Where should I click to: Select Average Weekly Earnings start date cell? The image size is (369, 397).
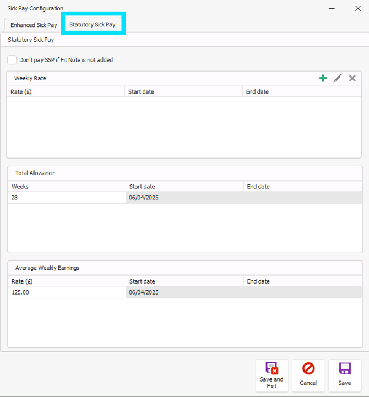tap(184, 292)
